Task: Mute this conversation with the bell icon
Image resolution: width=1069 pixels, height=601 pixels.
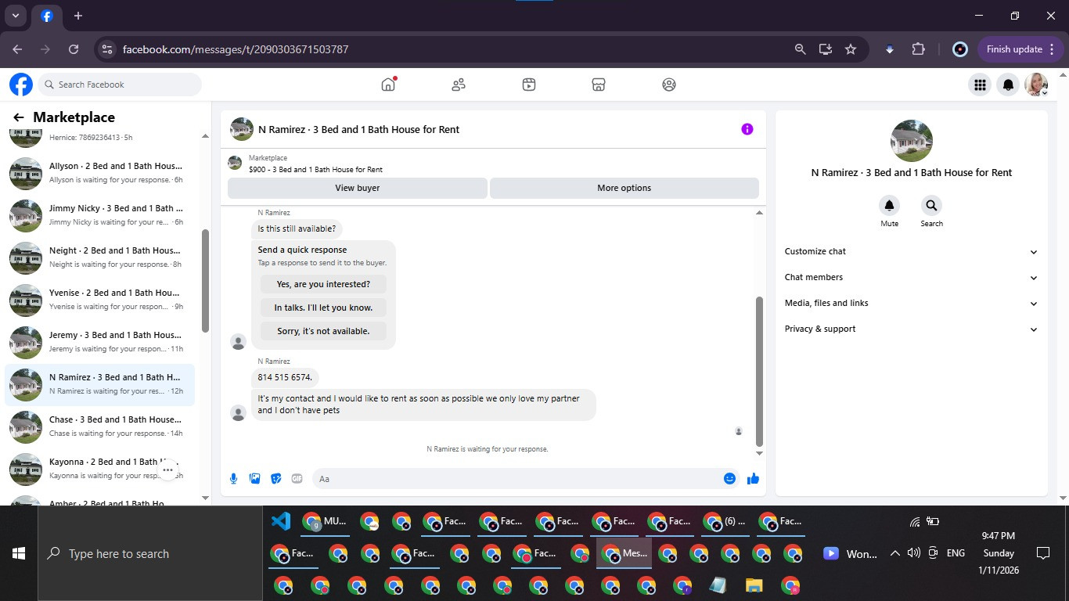Action: 889,206
